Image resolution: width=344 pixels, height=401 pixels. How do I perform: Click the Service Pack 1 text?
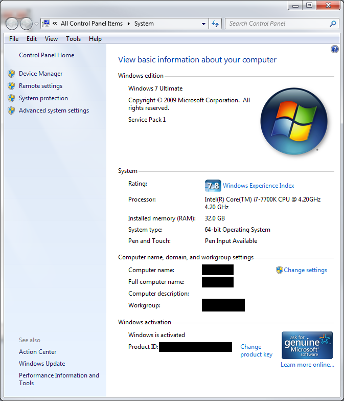[147, 120]
